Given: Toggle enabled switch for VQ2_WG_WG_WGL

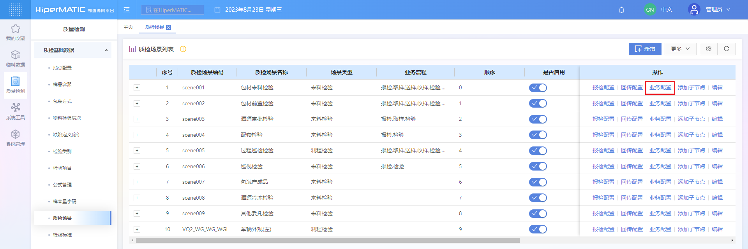Looking at the screenshot, I should (x=538, y=229).
